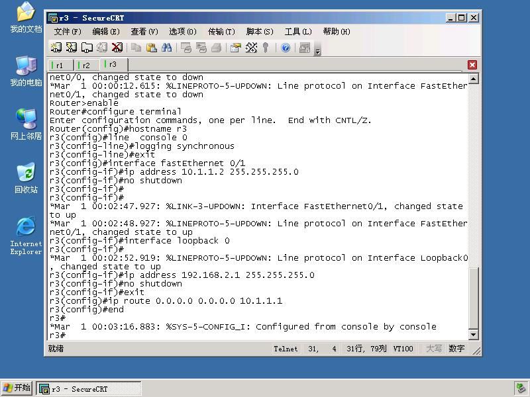Image resolution: width=530 pixels, height=397 pixels.
Task: Click 'logging synchronous' command line
Action: tap(142, 146)
